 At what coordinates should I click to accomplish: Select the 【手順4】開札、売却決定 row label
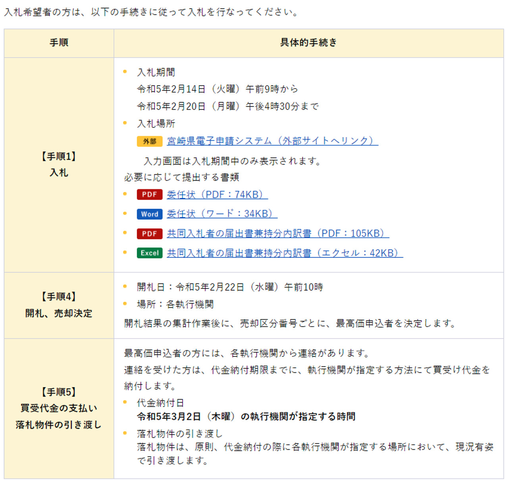click(x=59, y=305)
